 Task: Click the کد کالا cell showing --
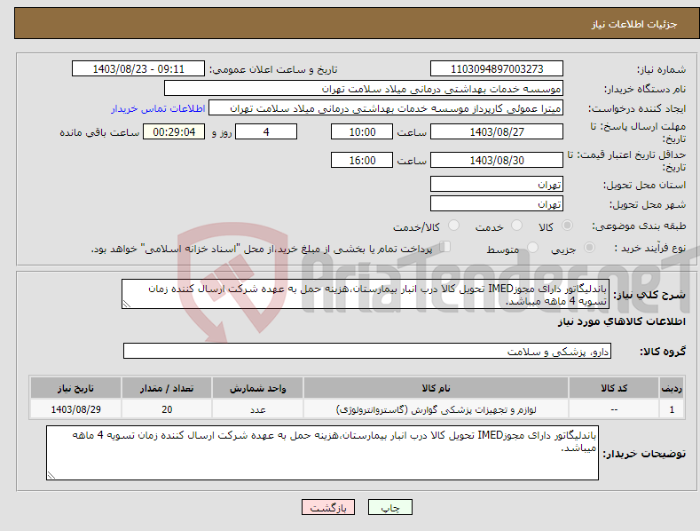click(x=614, y=409)
